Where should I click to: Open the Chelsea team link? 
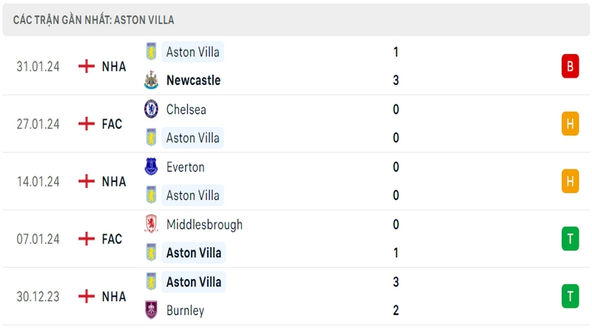coord(186,109)
